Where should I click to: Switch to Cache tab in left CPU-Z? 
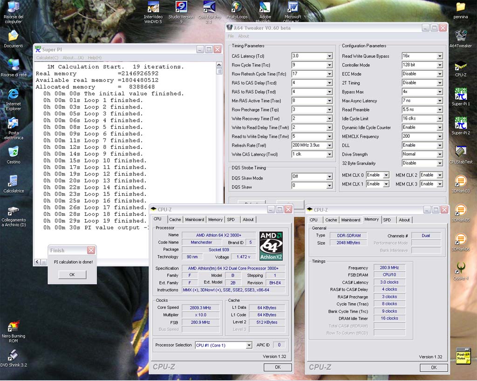[x=175, y=220]
